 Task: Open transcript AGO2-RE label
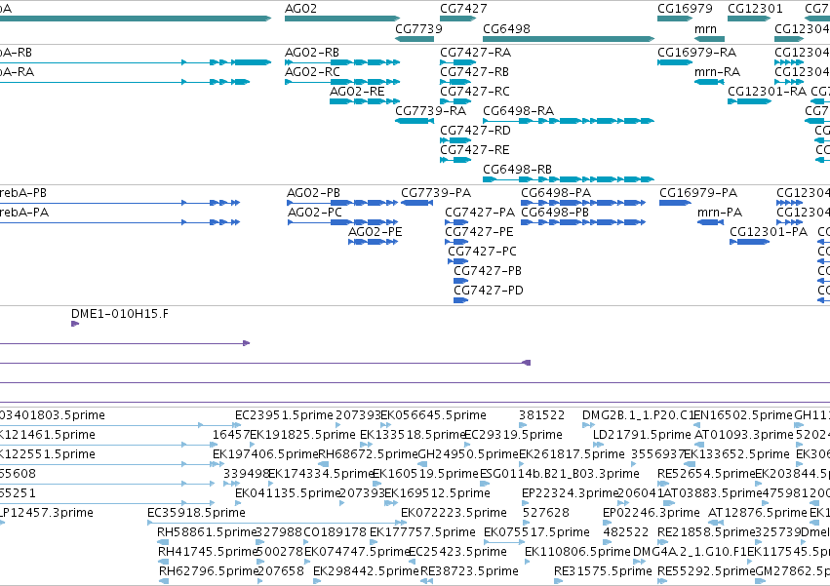[x=357, y=92]
